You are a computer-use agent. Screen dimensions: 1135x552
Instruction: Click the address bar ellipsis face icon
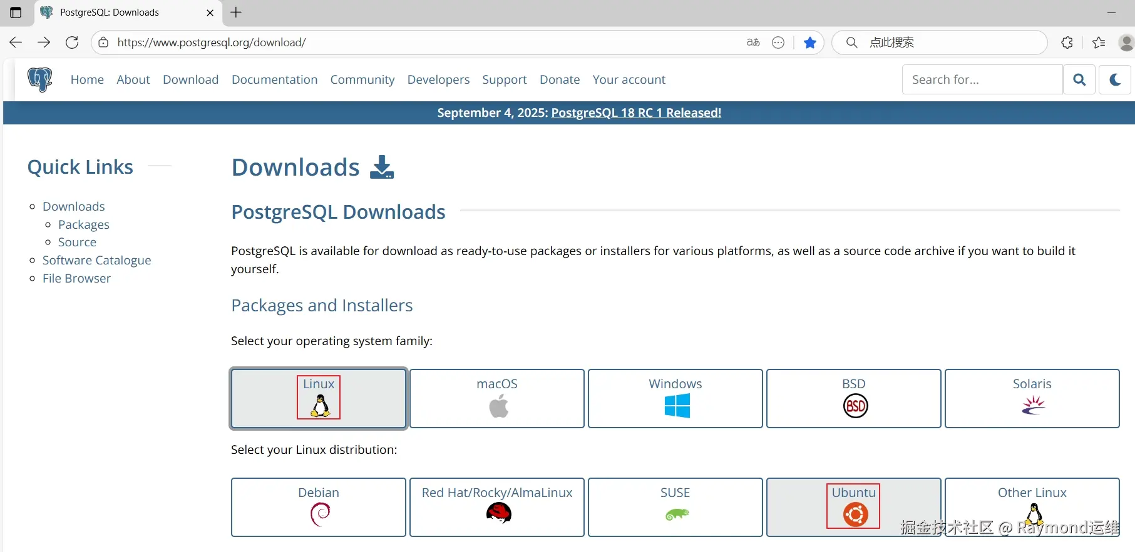778,43
